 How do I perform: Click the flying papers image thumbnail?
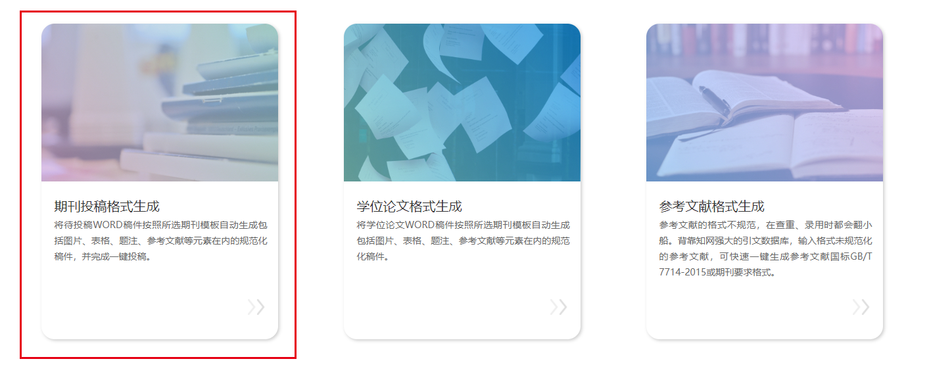[462, 103]
